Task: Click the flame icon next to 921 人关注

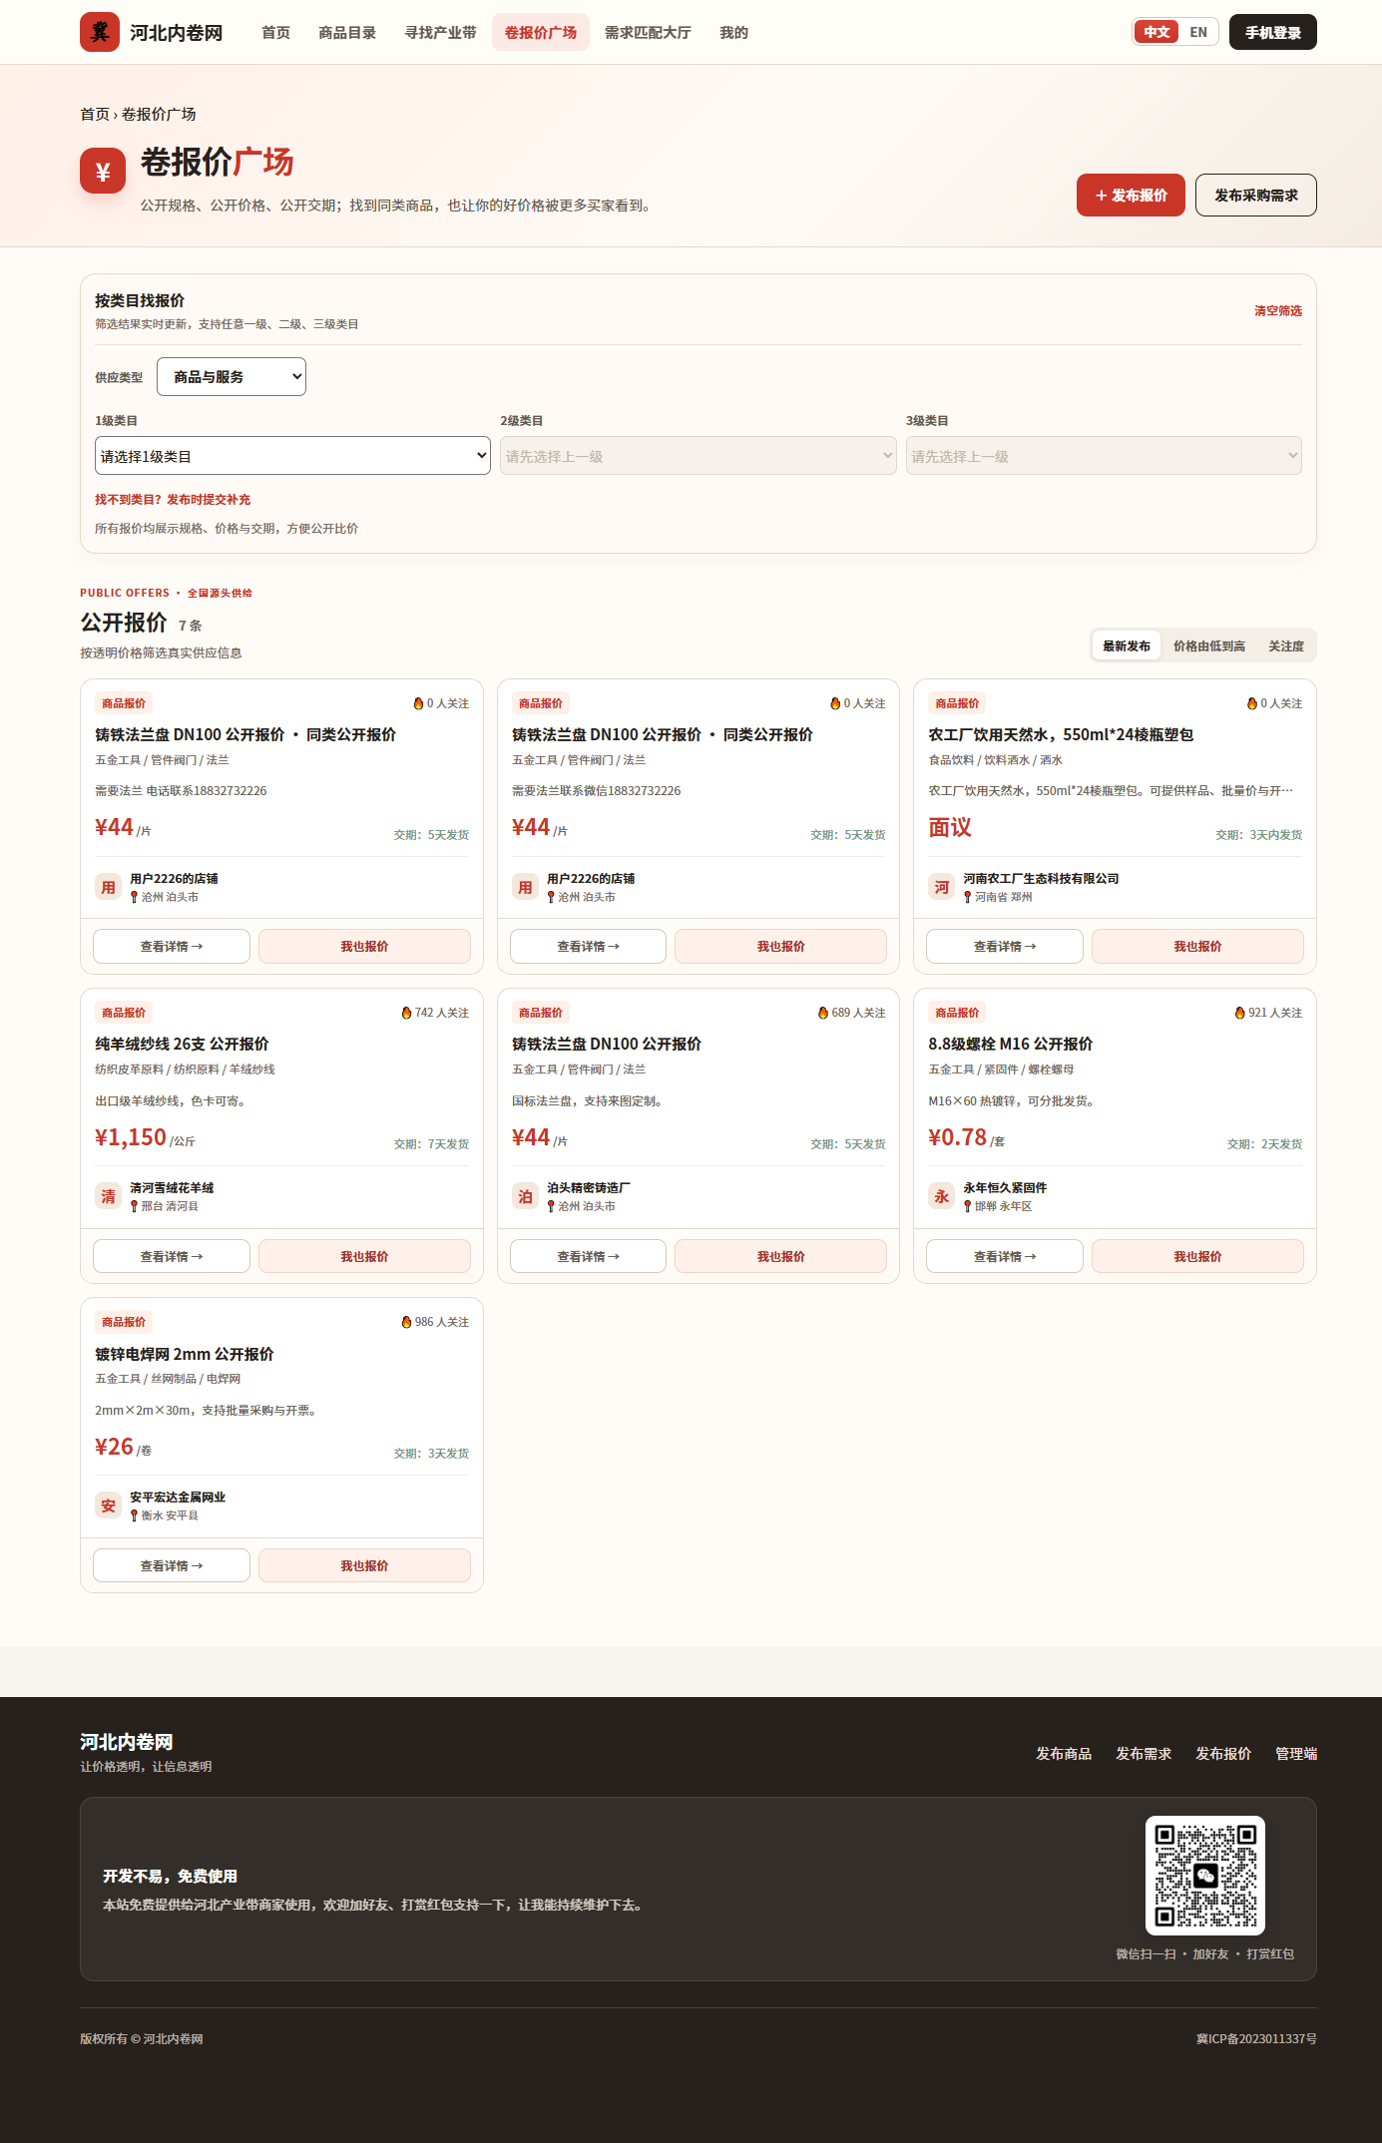Action: [x=1240, y=1013]
